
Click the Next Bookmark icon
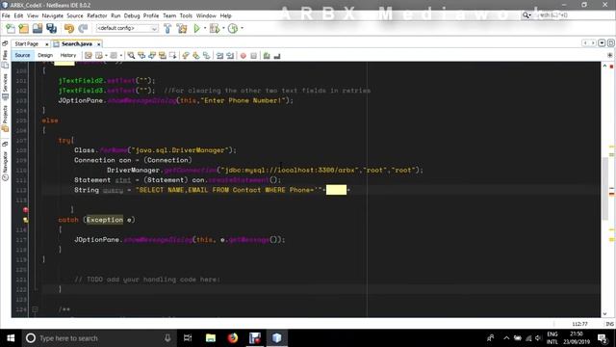tap(195, 56)
